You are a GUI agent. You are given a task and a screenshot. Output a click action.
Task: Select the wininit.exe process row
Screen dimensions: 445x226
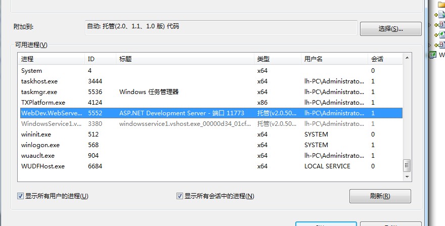[x=211, y=134]
